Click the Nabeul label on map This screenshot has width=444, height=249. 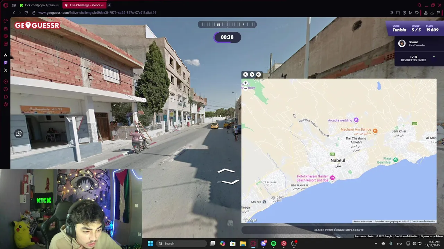click(338, 160)
